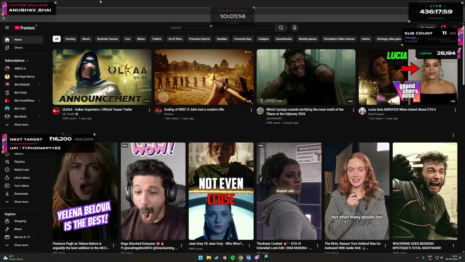Open Watch Later in the sidebar
This screenshot has width=465, height=262.
click(23, 170)
